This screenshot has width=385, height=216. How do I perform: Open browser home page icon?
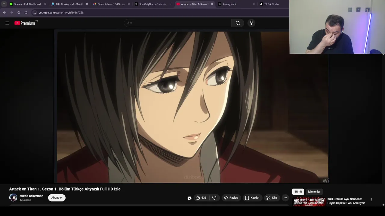pos(26,13)
